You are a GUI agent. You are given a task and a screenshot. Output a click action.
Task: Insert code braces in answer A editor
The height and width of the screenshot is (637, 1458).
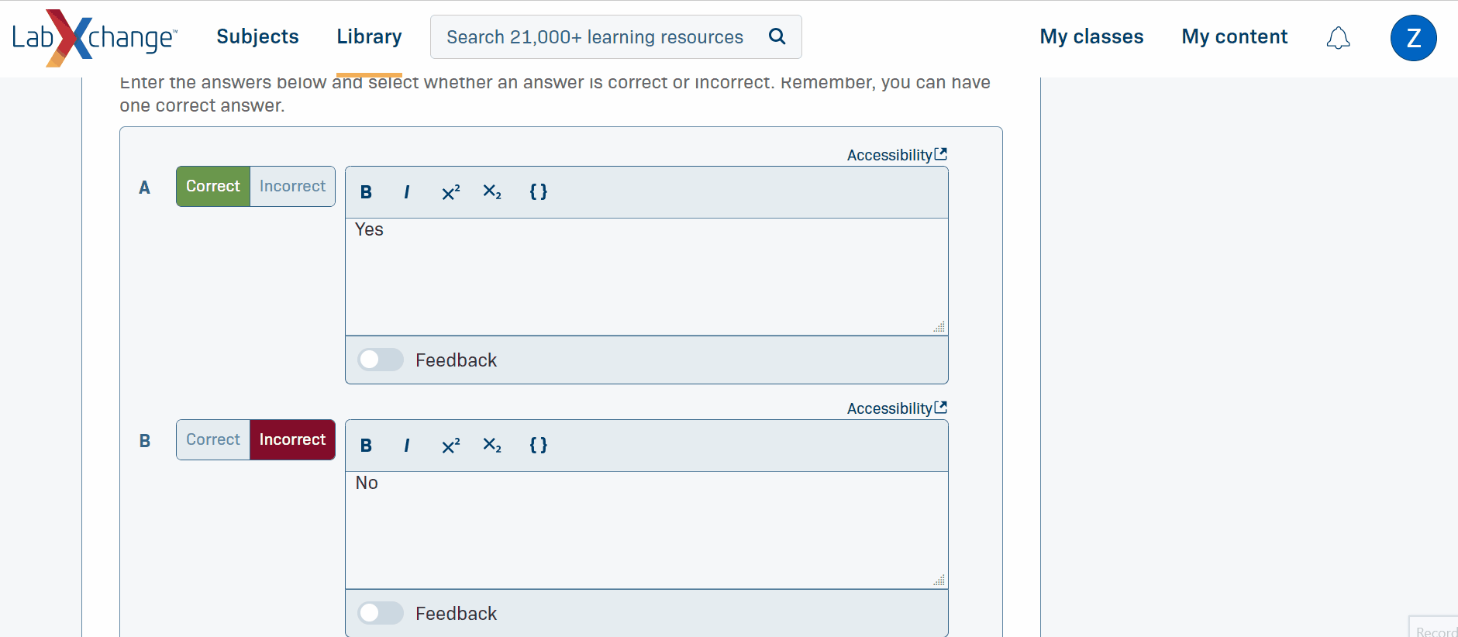coord(538,192)
